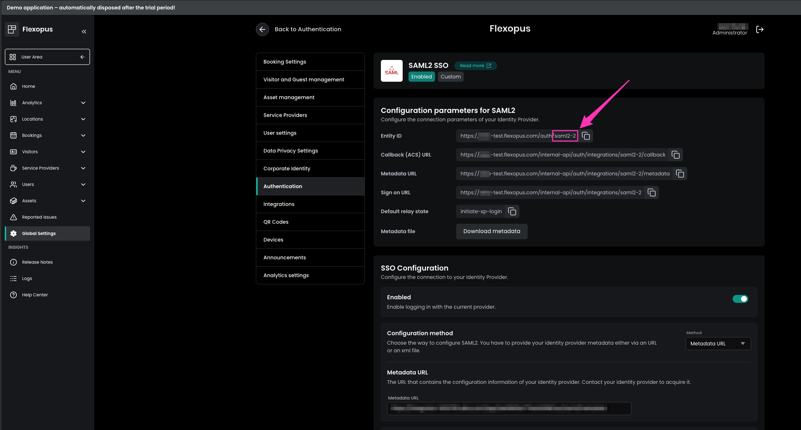This screenshot has height=430, width=801.
Task: Click the Bookings calendar icon
Action: [x=13, y=135]
